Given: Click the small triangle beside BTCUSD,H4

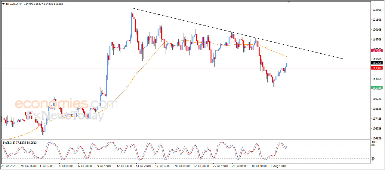Looking at the screenshot, I should coord(3,4).
